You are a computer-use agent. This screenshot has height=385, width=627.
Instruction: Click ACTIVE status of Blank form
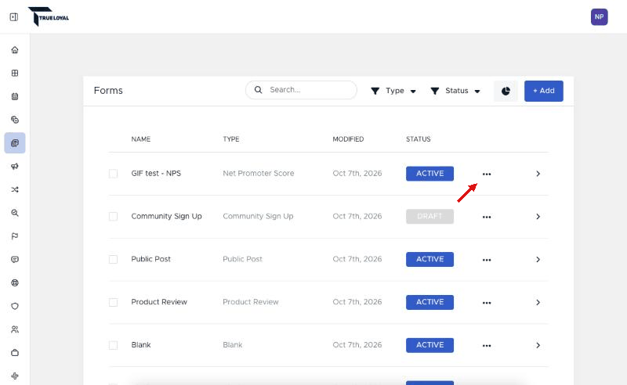429,345
